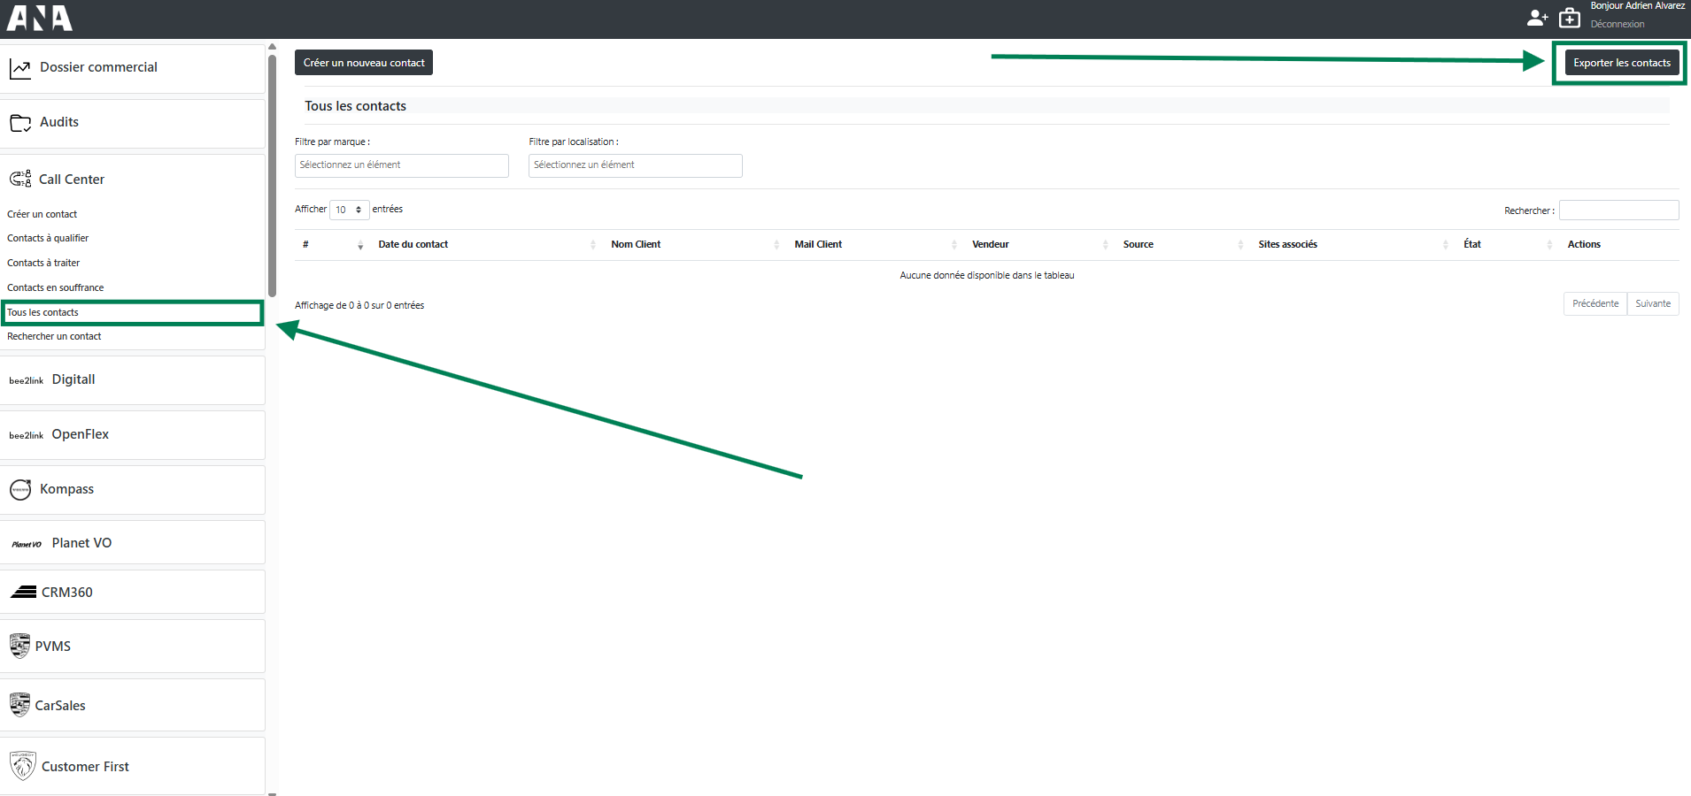Click Exporter les contacts button
The image size is (1691, 796).
point(1621,63)
